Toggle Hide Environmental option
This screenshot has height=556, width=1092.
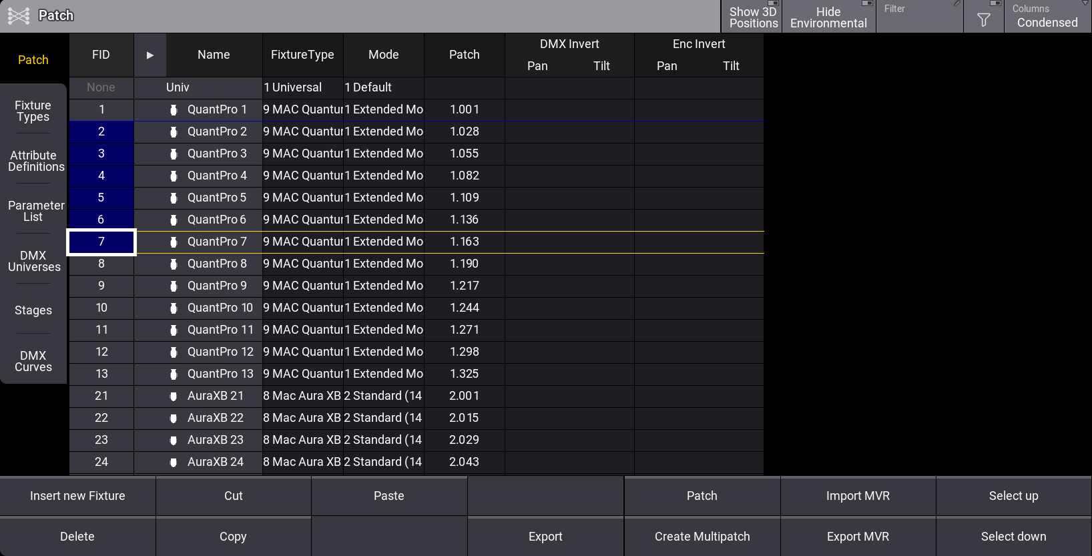(x=828, y=17)
